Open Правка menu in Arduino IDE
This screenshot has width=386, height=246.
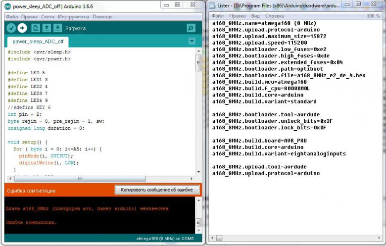tap(29, 17)
